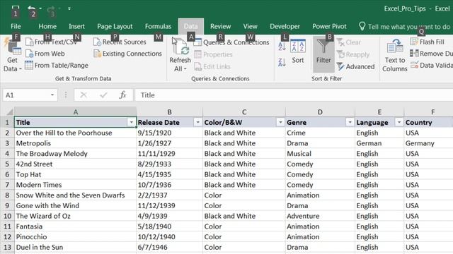The height and width of the screenshot is (254, 453).
Task: Click the Properties command
Action: tap(214, 54)
